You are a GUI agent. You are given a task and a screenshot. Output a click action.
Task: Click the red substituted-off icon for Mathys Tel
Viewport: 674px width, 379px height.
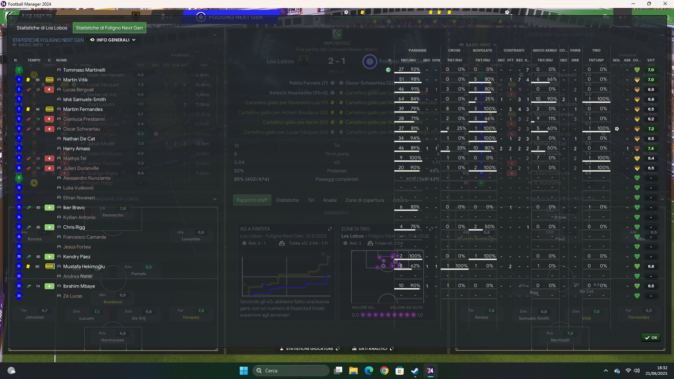pos(49,158)
